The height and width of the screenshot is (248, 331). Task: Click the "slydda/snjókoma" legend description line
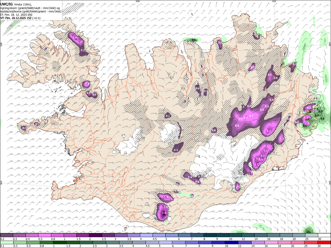point(31,11)
